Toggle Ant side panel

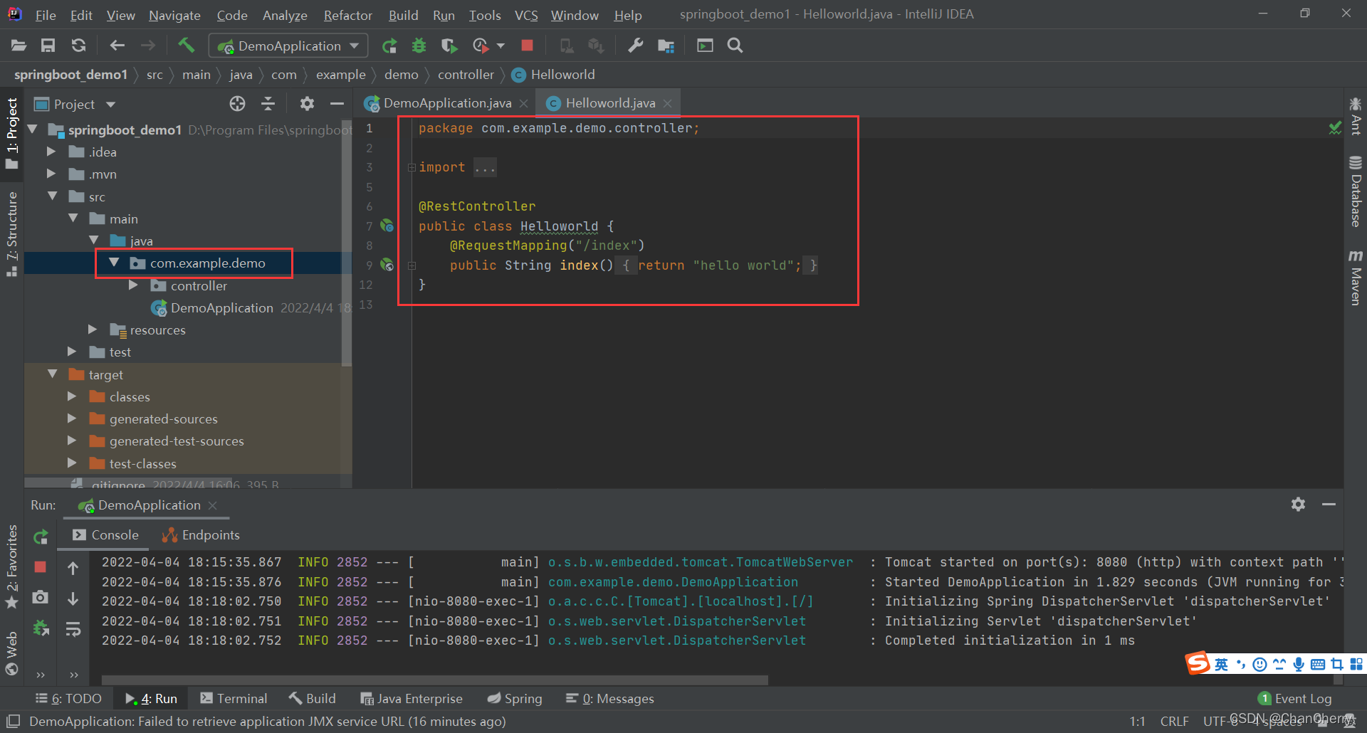click(x=1355, y=116)
